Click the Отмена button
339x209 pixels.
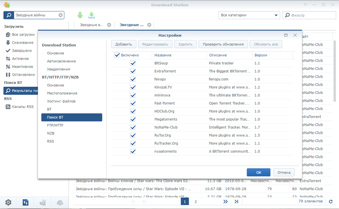[284, 173]
